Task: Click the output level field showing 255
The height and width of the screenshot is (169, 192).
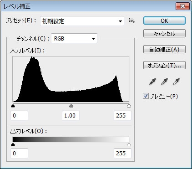Action: [122, 154]
